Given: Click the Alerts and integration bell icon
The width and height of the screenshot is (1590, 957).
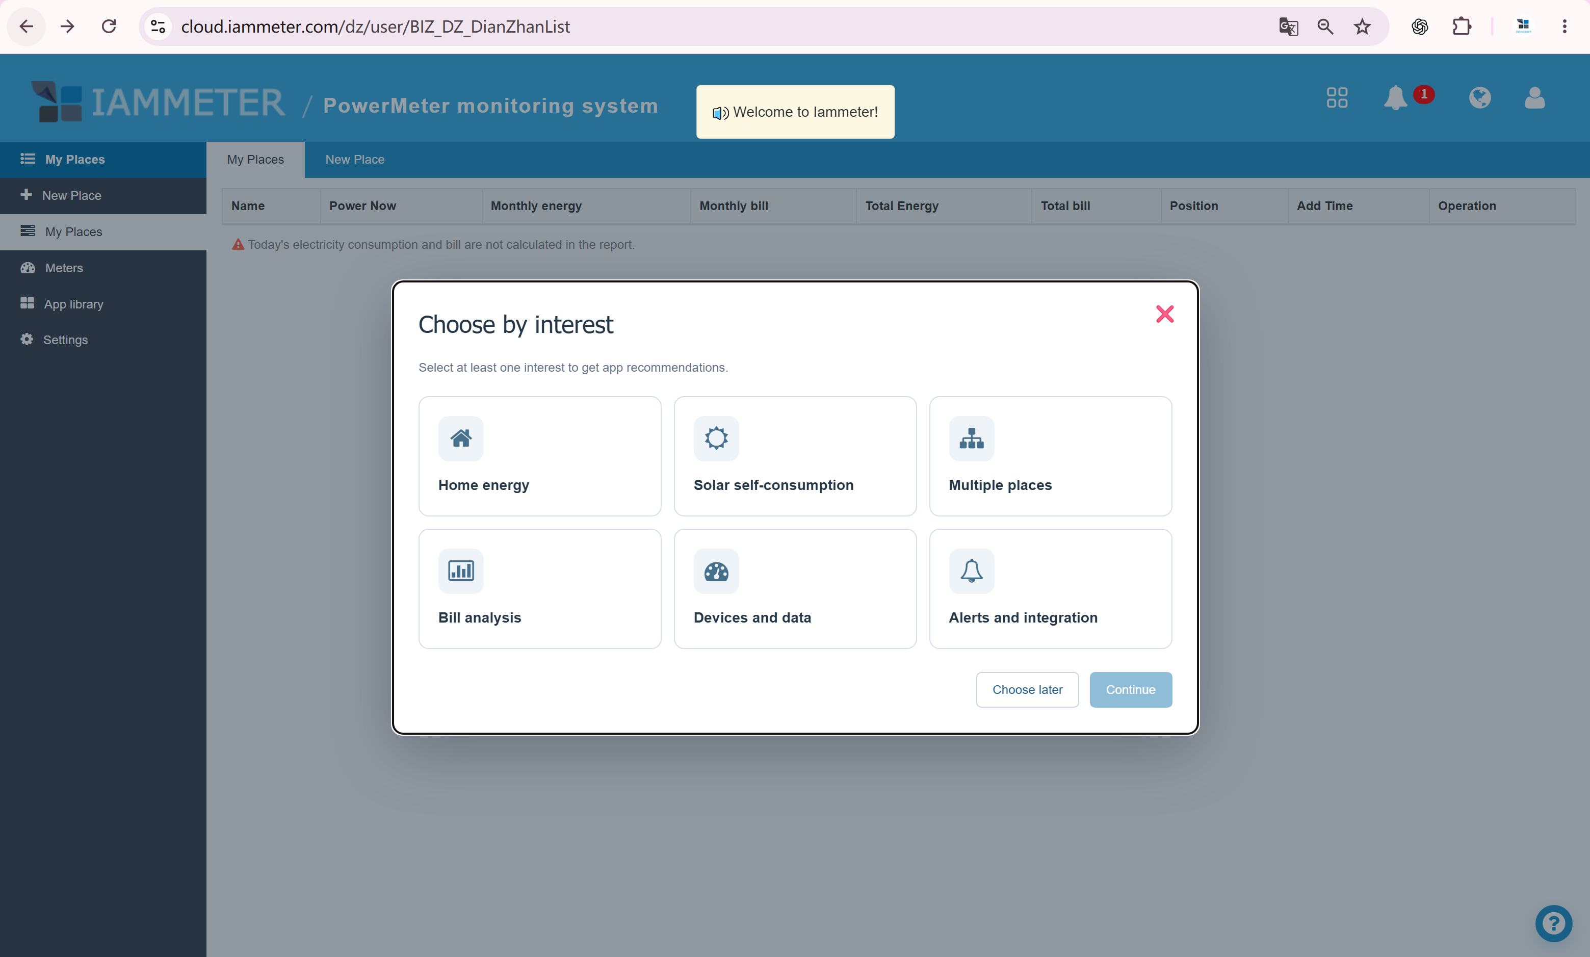Looking at the screenshot, I should tap(972, 571).
